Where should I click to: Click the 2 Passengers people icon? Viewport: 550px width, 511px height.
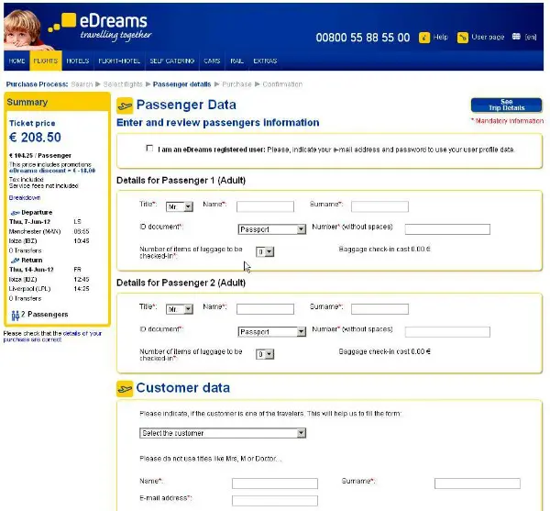[x=16, y=315]
